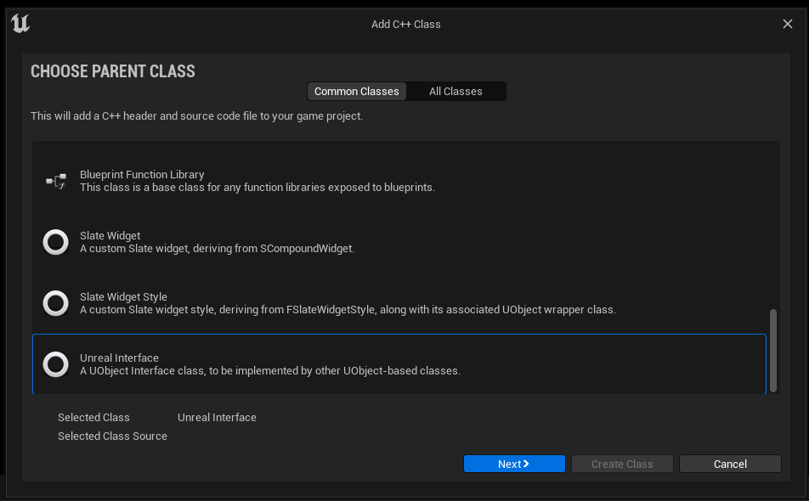Switch to the All Classes tab
809x501 pixels.
455,91
